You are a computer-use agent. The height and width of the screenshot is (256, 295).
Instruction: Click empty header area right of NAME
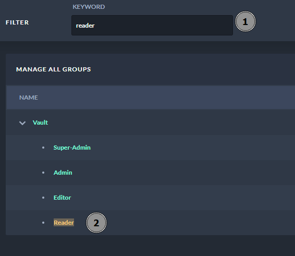point(169,97)
